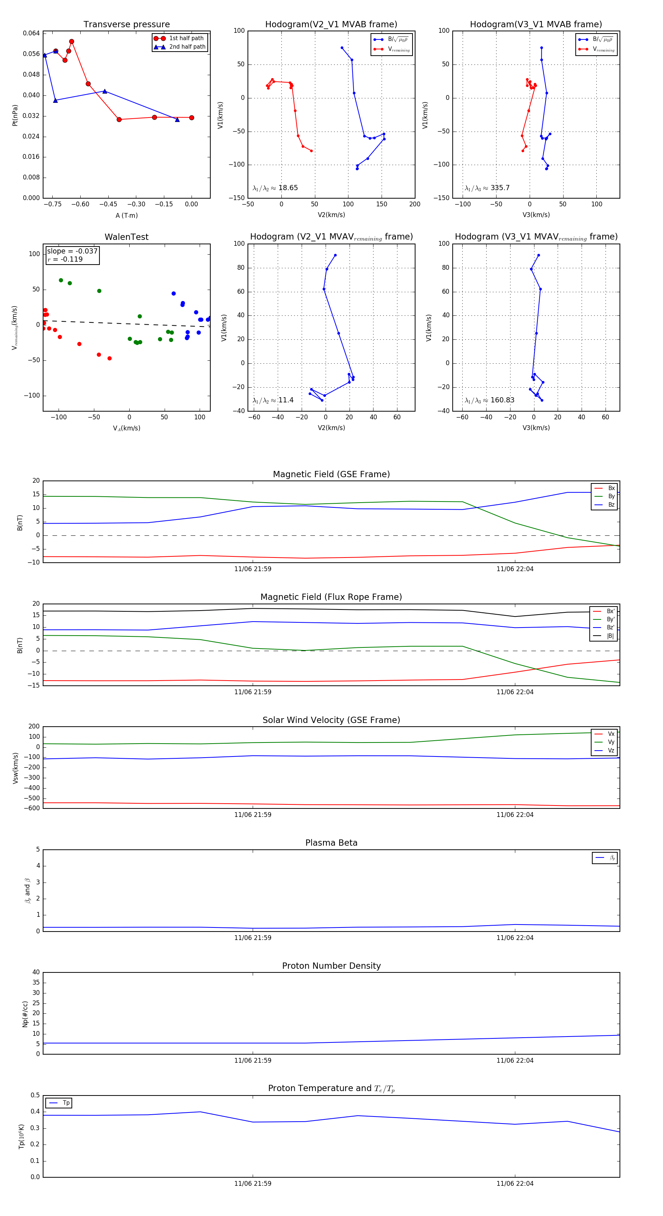The height and width of the screenshot is (1216, 663).
Task: Click the V_remaining(km/s) y-axis label of WalenTest
Action: click(x=15, y=328)
